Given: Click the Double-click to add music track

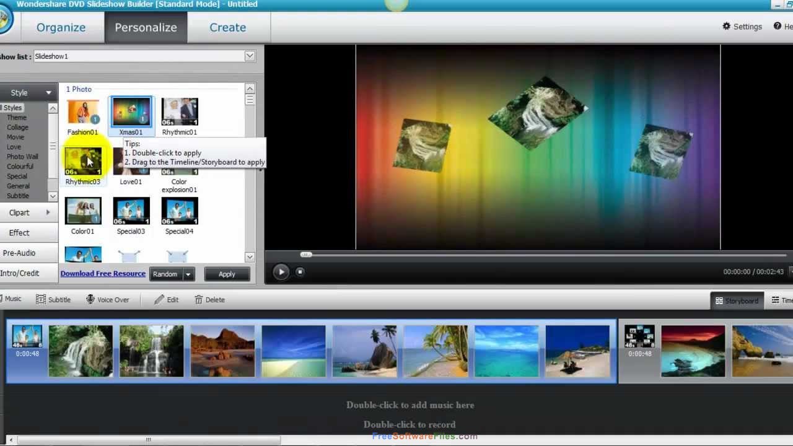Looking at the screenshot, I should pyautogui.click(x=410, y=405).
